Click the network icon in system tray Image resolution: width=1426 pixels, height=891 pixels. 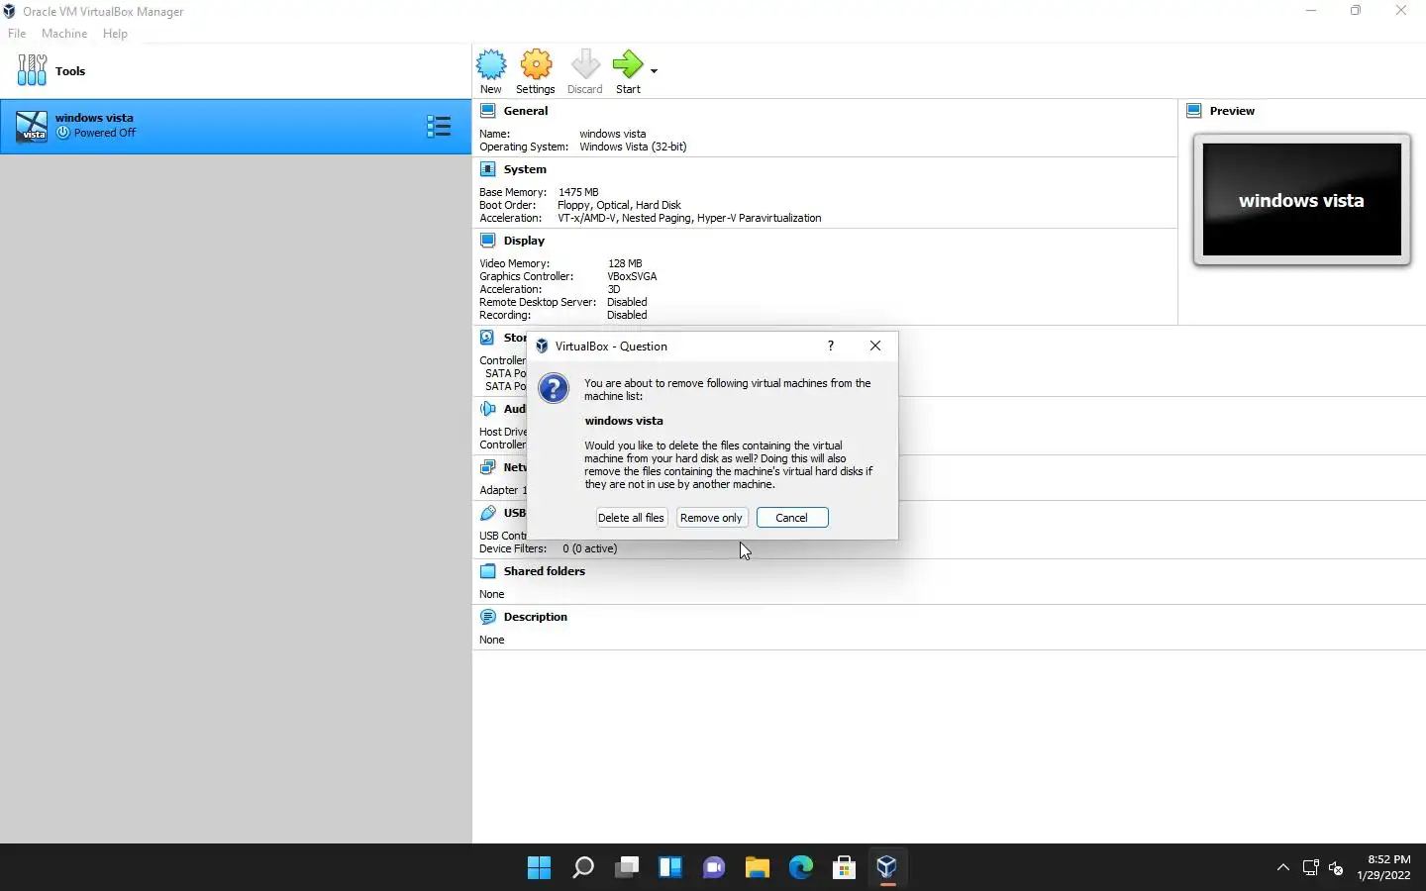(x=1310, y=868)
